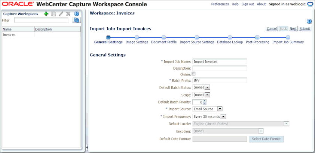Open the Import Frequency dropdown
Viewport: 315px width, 153px height.
pos(224,117)
